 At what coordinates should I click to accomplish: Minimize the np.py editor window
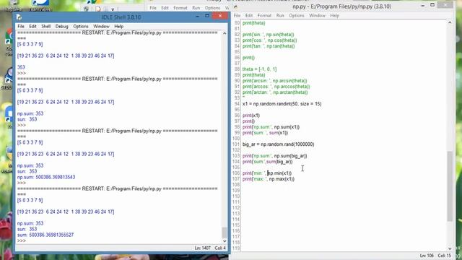[422, 6]
